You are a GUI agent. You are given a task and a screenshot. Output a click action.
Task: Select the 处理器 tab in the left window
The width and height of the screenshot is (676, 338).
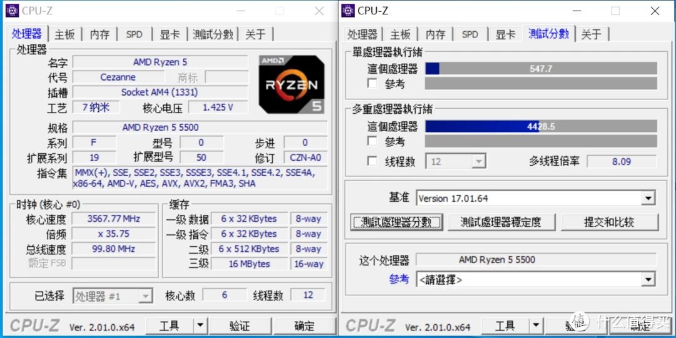[27, 34]
